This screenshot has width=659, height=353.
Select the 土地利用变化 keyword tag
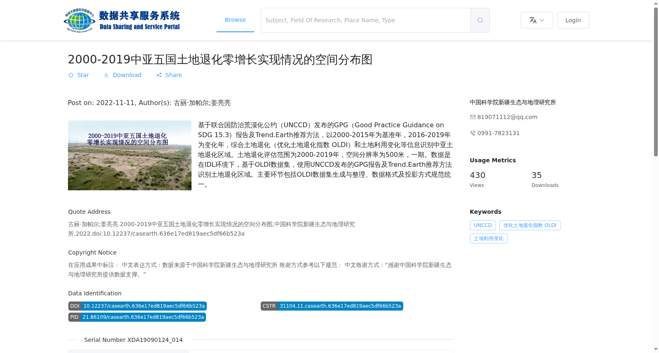tap(488, 238)
